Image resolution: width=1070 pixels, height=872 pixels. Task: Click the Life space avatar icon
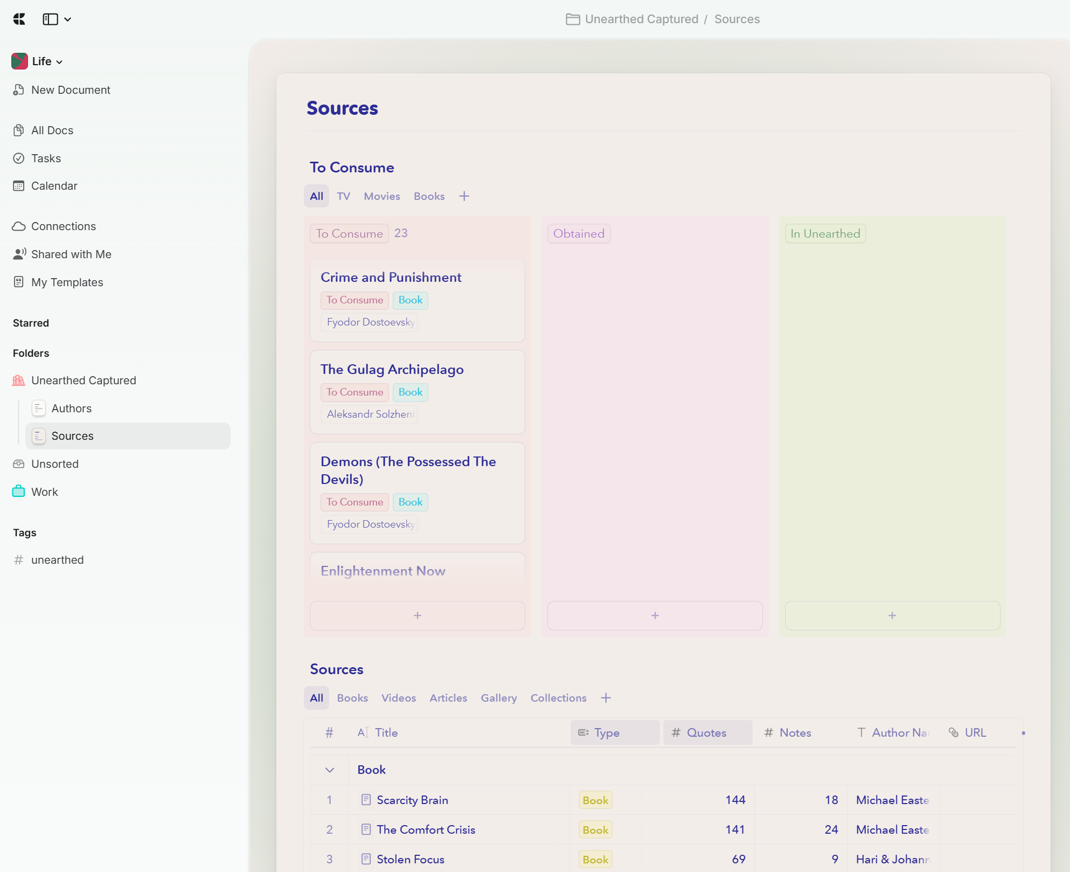click(x=19, y=61)
